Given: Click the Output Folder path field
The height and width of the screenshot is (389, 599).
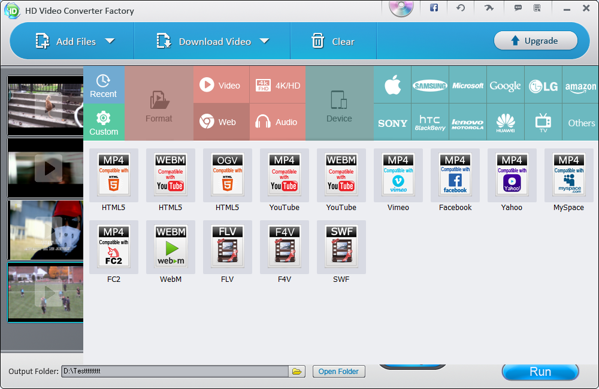Looking at the screenshot, I should coord(175,372).
